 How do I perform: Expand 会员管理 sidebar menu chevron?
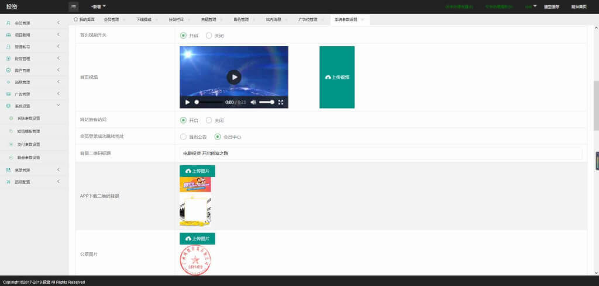click(x=58, y=23)
